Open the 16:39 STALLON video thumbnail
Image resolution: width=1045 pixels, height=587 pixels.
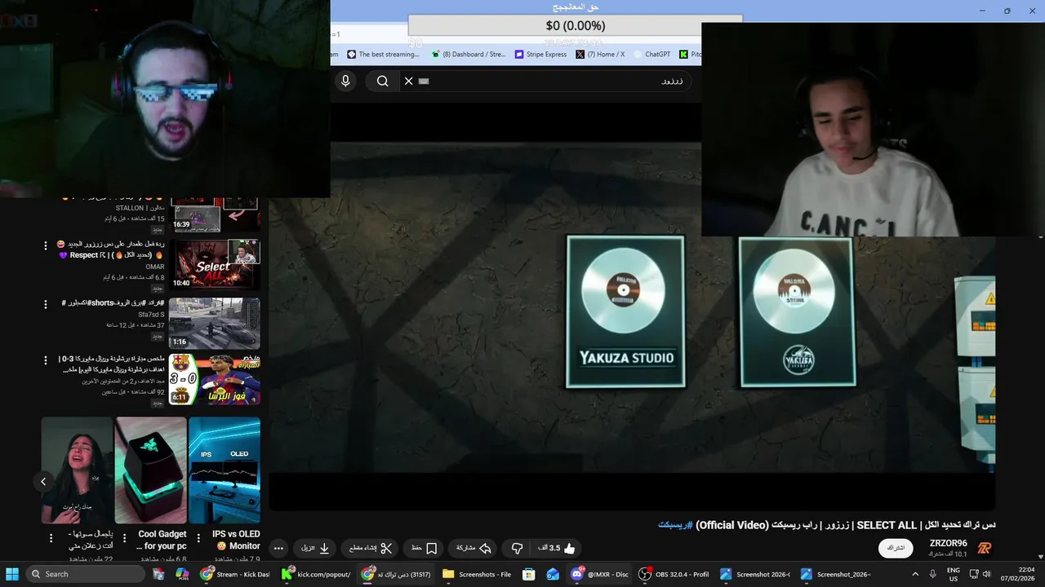pos(214,214)
